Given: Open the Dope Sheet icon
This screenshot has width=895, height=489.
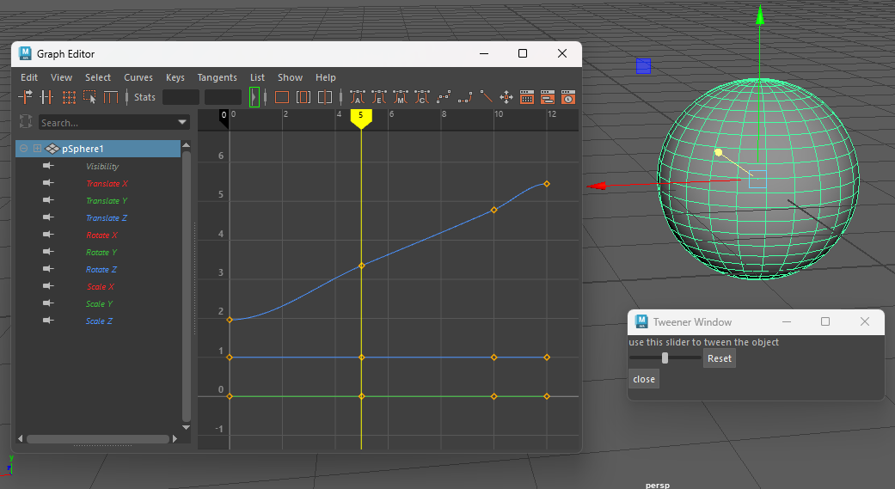Looking at the screenshot, I should [527, 97].
